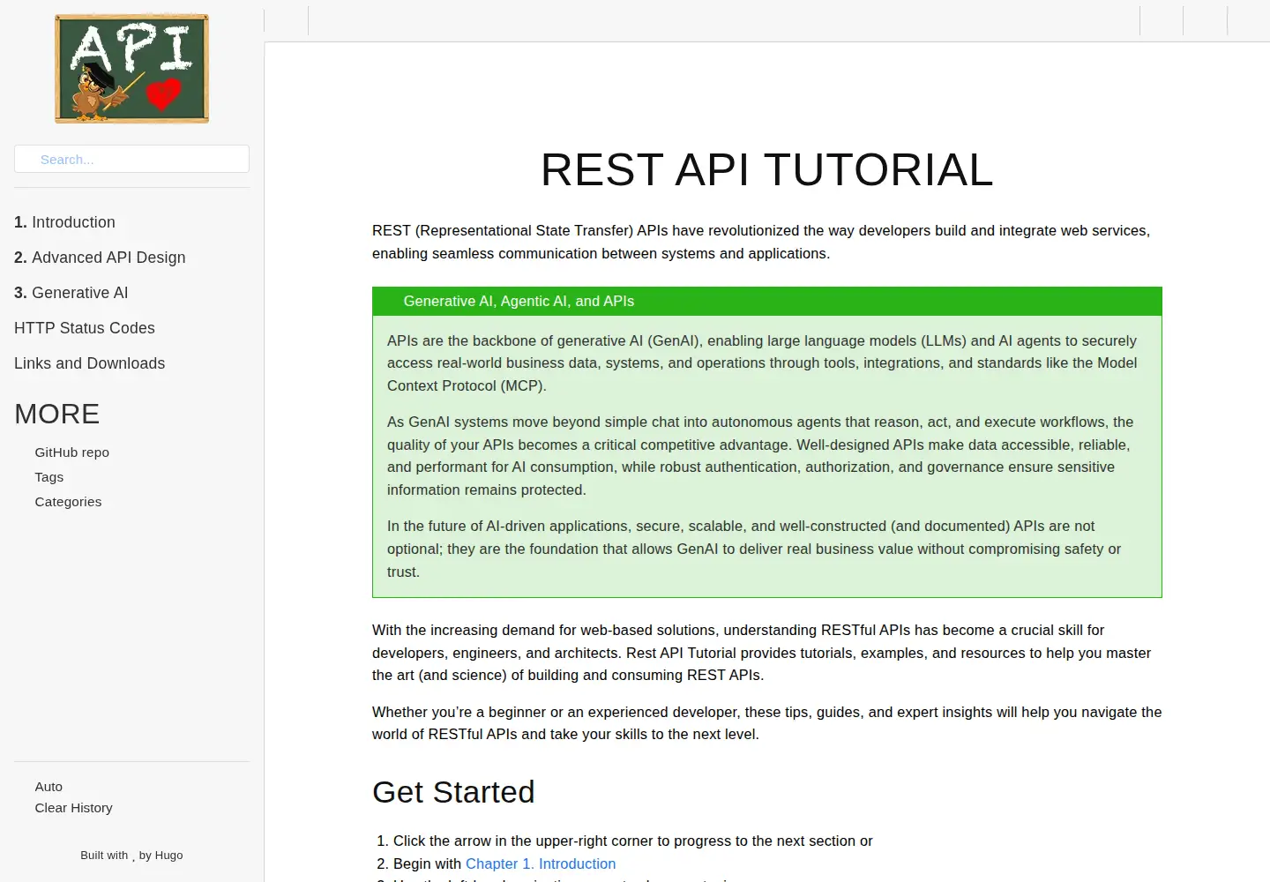Open the GitHub repo link
This screenshot has width=1270, height=882.
pos(71,452)
